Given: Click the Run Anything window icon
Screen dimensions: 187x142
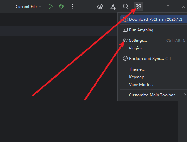Looking at the screenshot, I should (x=125, y=30).
